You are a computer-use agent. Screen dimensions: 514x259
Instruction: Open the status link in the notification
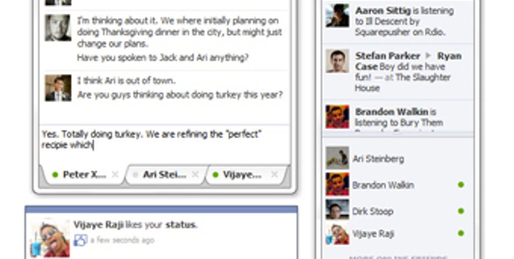(180, 224)
